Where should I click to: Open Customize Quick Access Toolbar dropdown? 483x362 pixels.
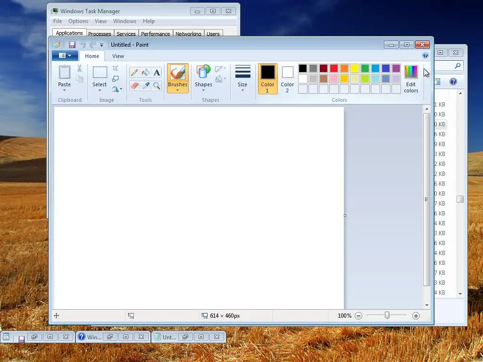(x=101, y=45)
